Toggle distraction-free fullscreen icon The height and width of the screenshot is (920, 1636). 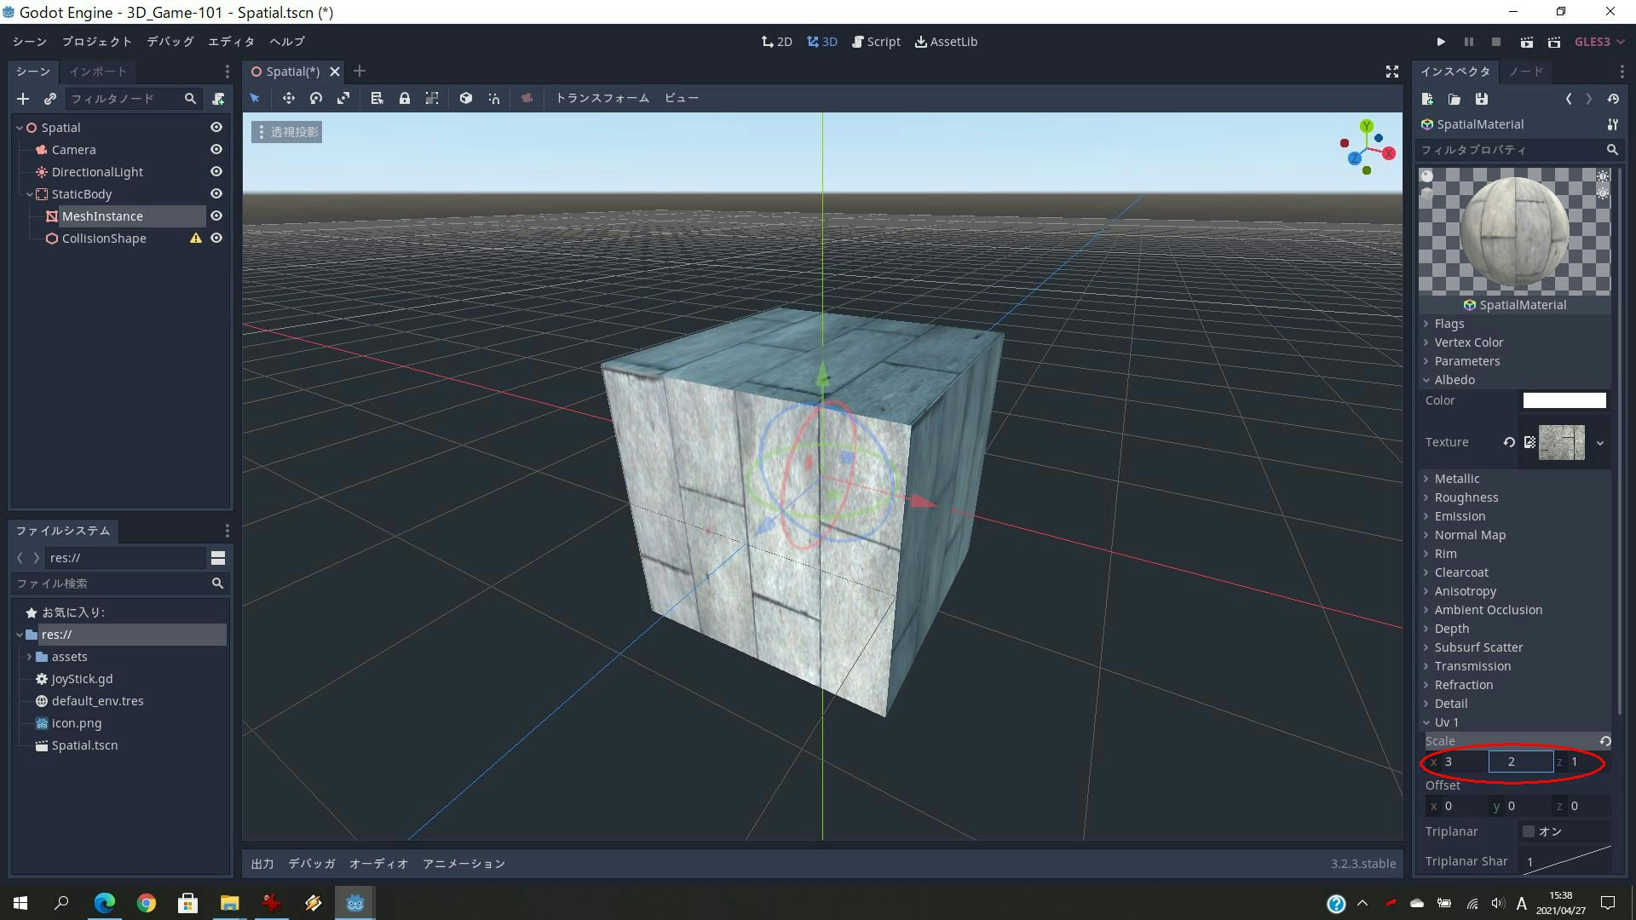coord(1392,72)
